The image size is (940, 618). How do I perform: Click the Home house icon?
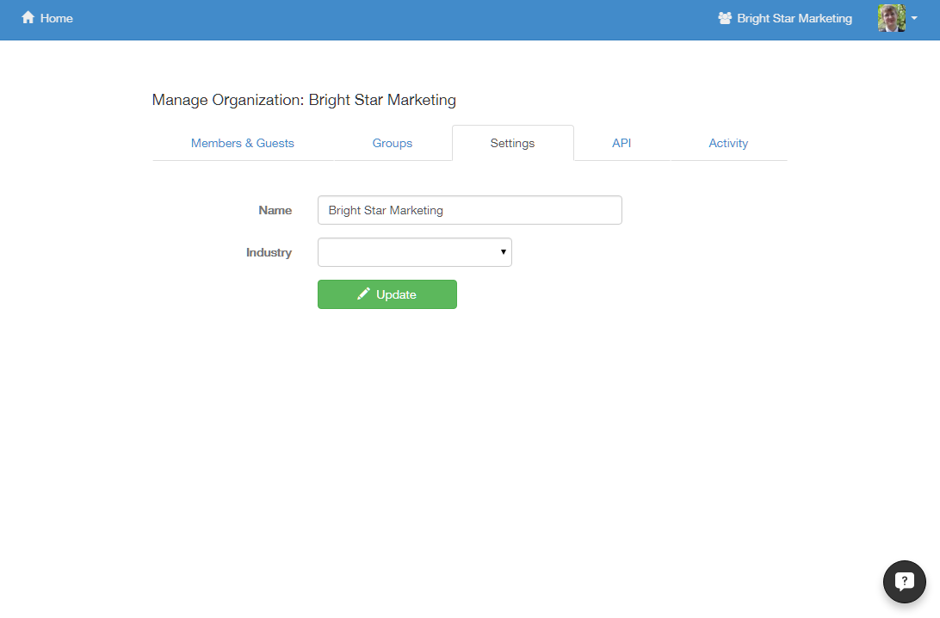click(x=28, y=18)
